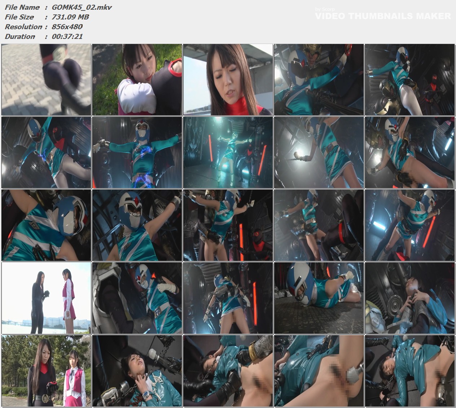
Task: Select the duration value 00:37:21
Action: click(x=67, y=36)
